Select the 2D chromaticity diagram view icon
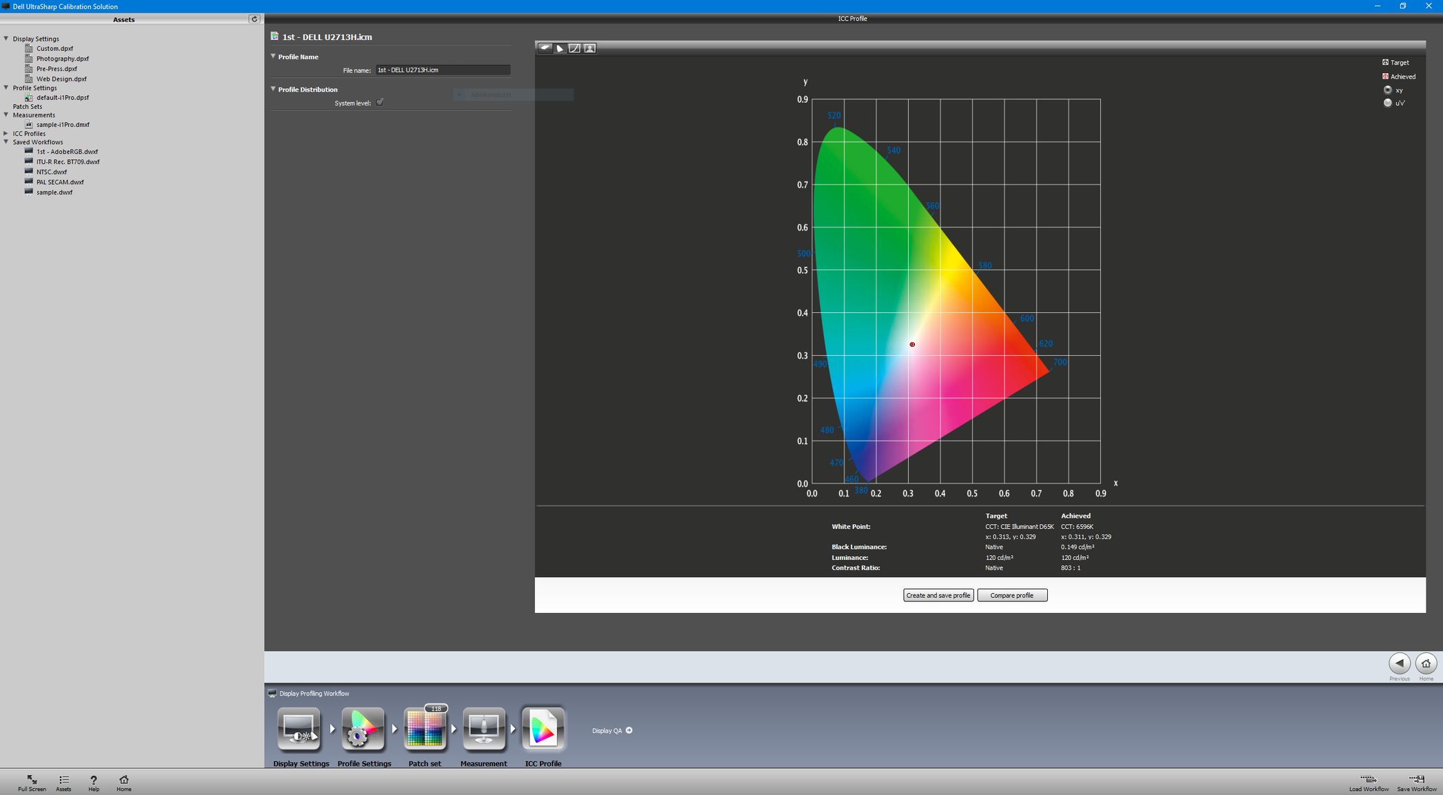The width and height of the screenshot is (1443, 795). pos(560,48)
